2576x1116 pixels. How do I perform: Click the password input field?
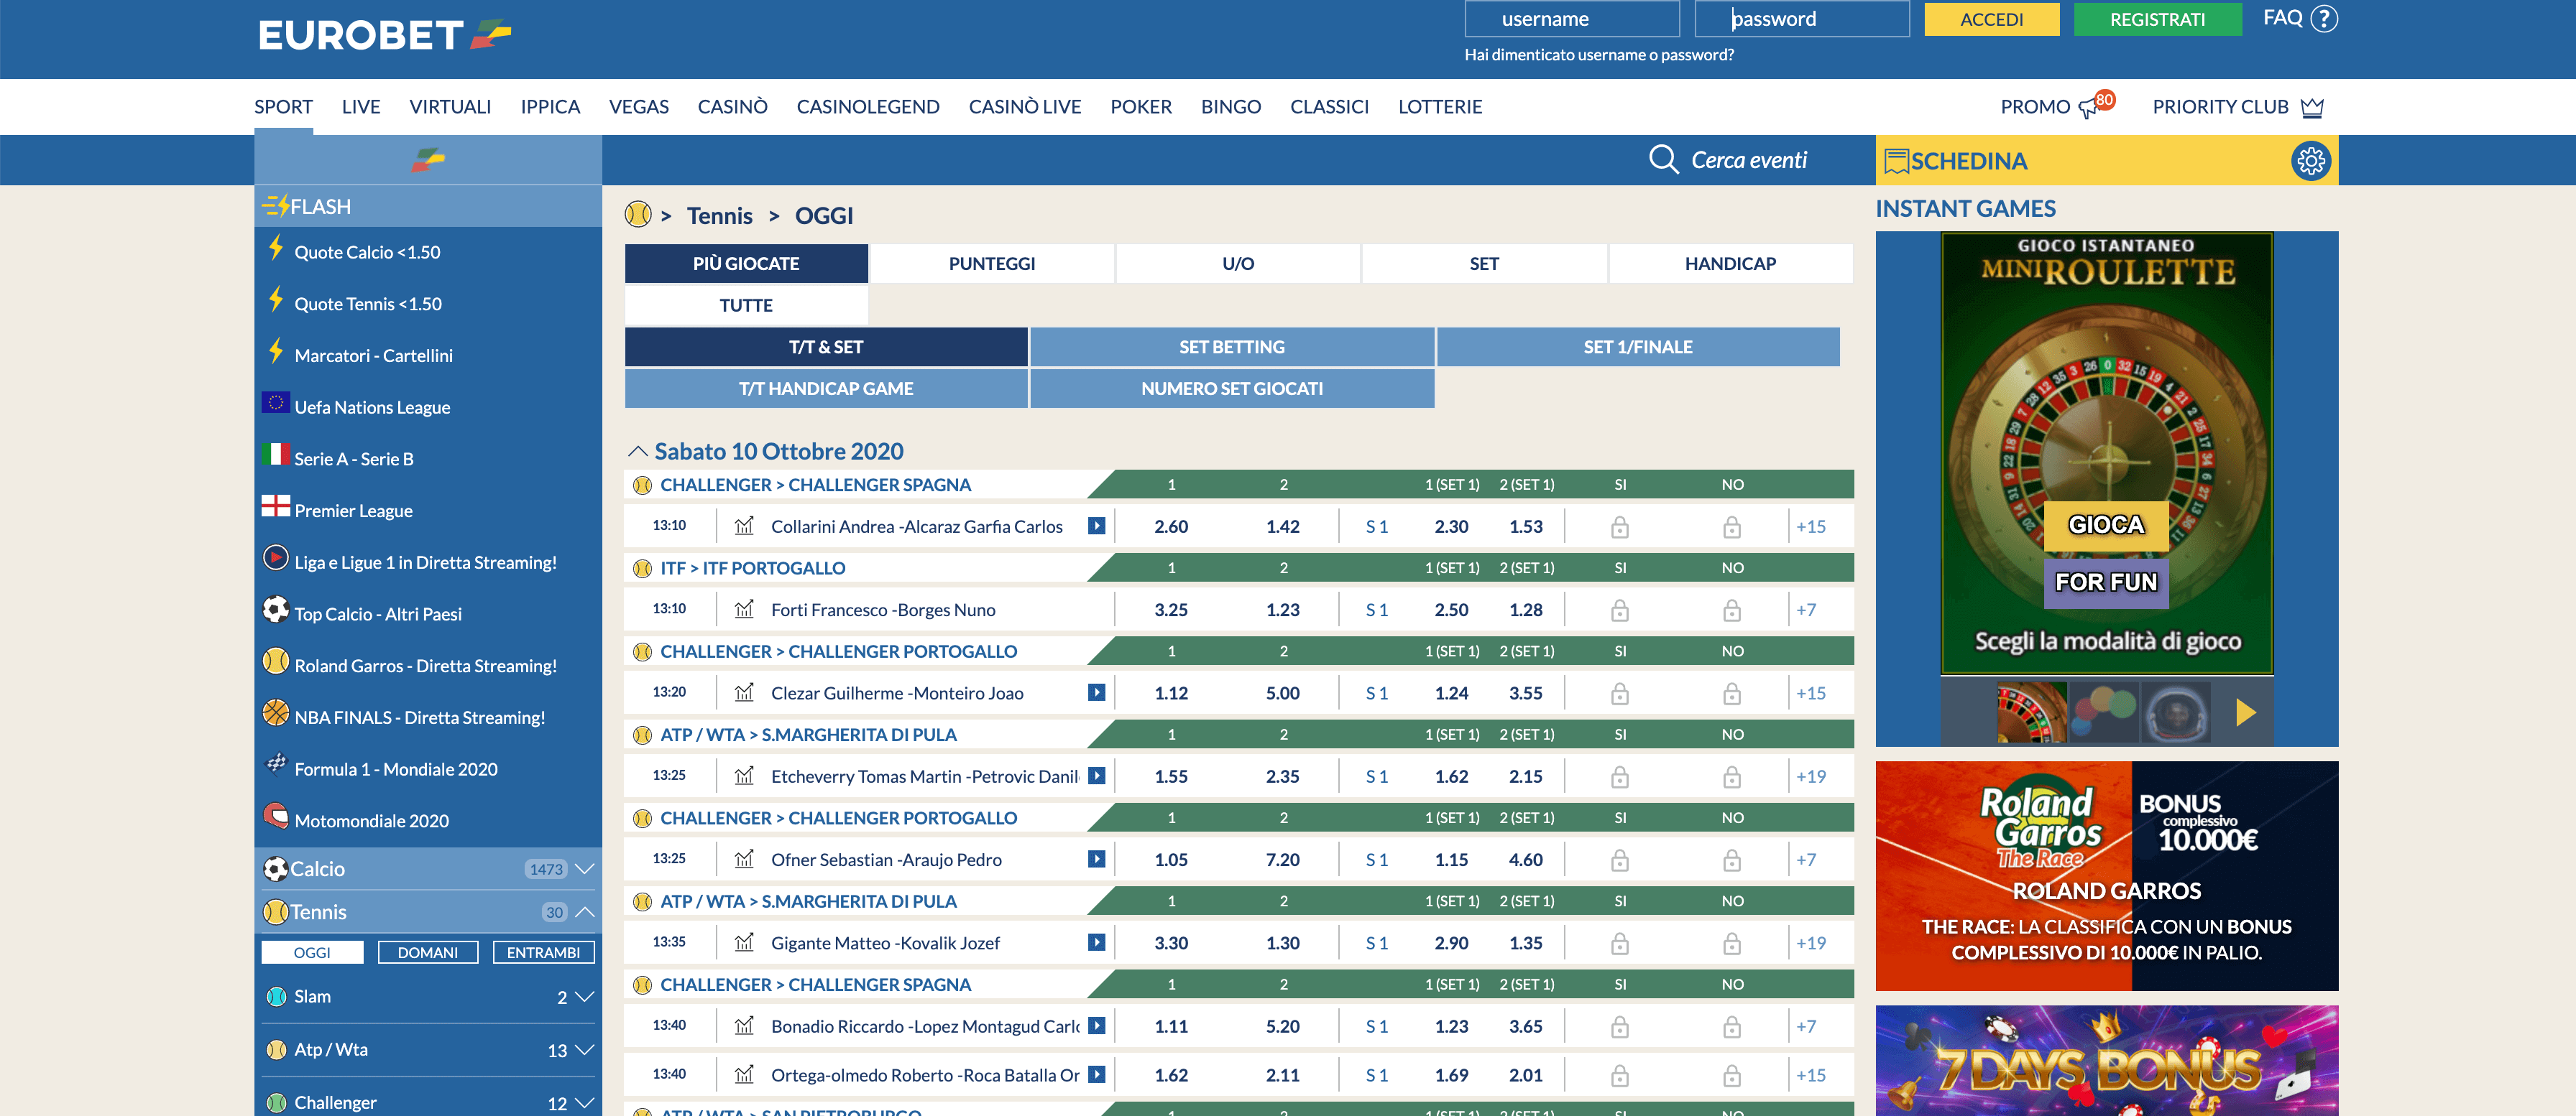coord(1802,19)
